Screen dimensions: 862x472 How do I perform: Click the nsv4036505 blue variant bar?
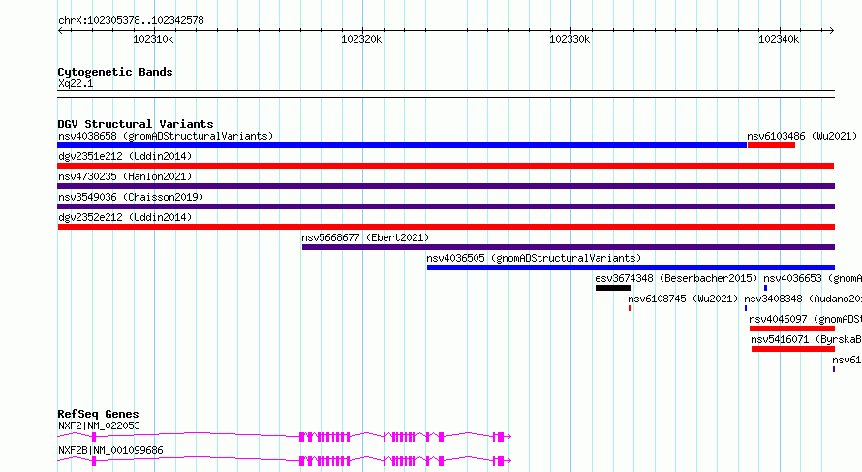631,267
